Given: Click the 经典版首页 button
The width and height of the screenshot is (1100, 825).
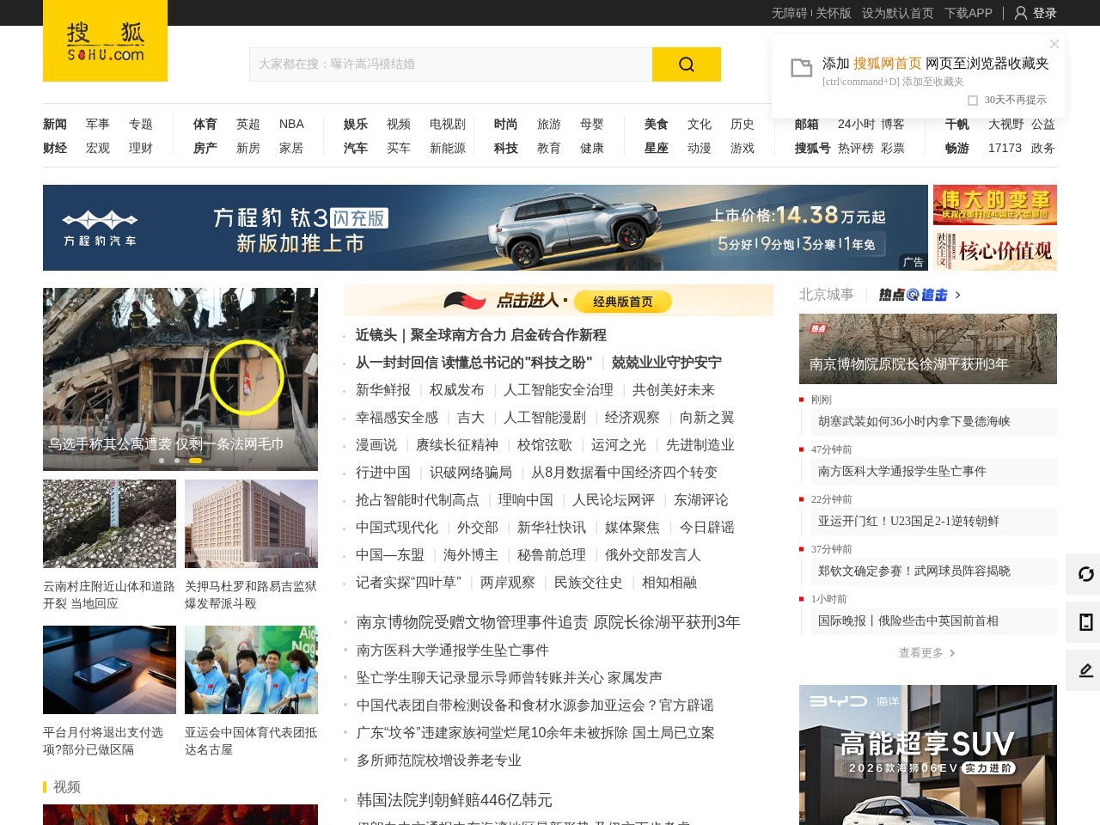Looking at the screenshot, I should point(623,302).
